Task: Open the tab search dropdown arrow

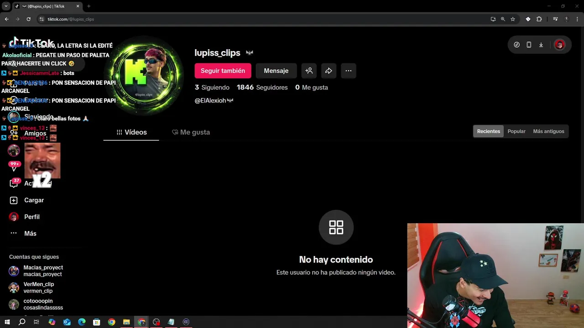Action: click(6, 6)
